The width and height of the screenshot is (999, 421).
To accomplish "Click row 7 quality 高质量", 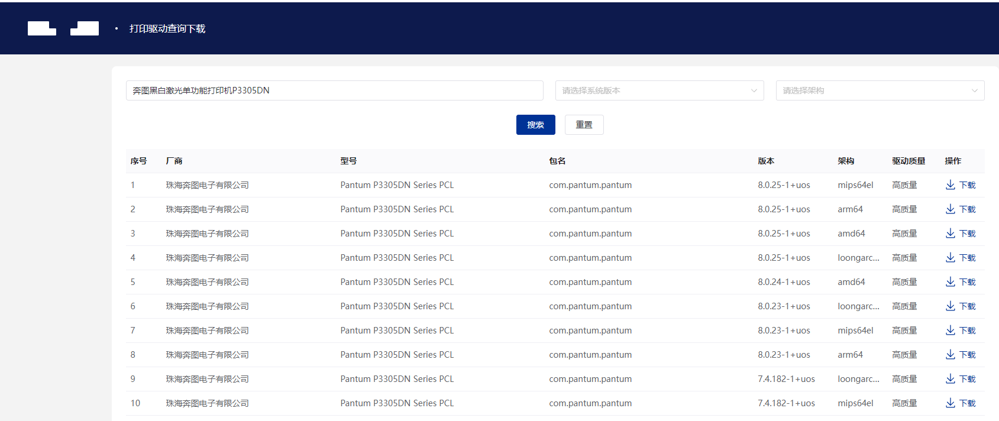I will click(x=904, y=331).
